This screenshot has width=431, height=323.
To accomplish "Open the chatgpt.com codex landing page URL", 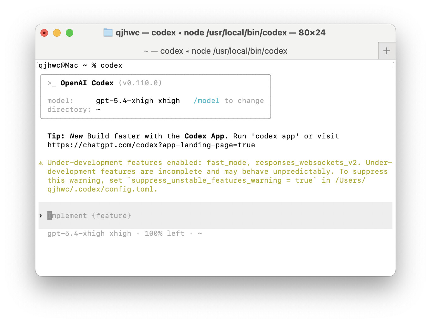I will pos(151,145).
